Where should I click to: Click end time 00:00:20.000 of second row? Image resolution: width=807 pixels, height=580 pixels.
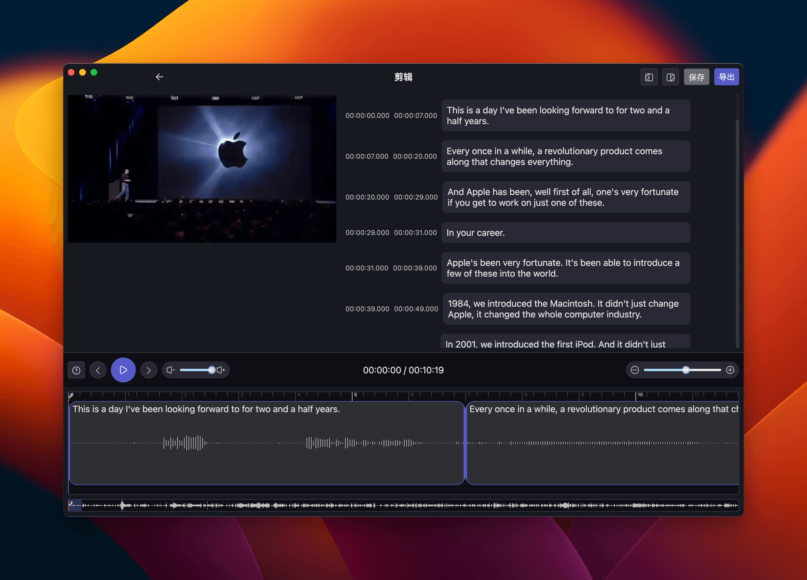point(415,156)
